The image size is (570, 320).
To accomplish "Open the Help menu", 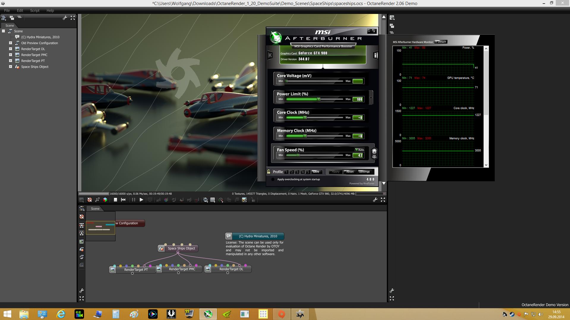I will point(50,10).
